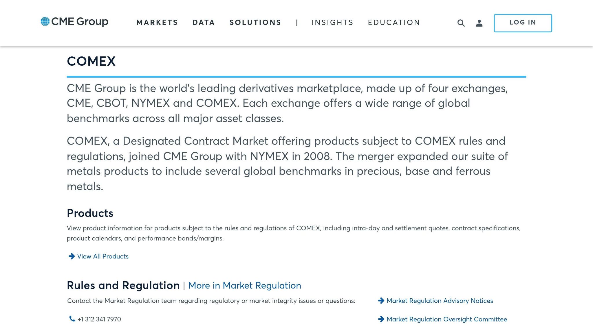The image size is (593, 333).
Task: Open the DATA menu
Action: [x=203, y=22]
